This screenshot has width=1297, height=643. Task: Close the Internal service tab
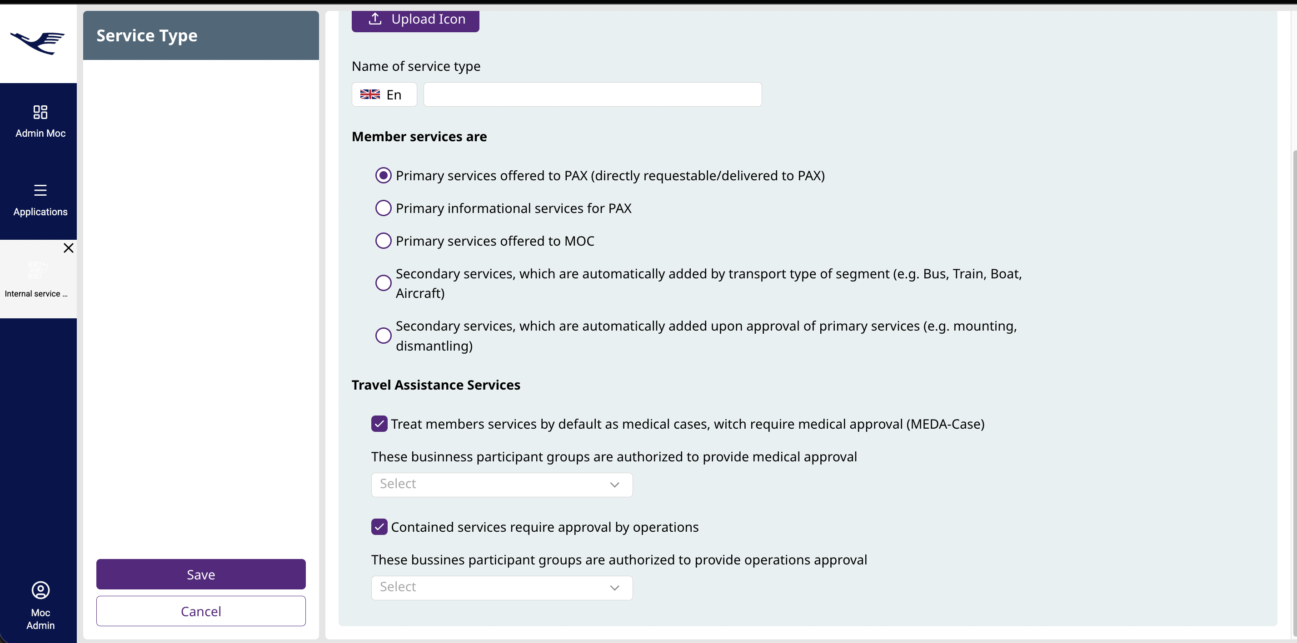tap(69, 248)
